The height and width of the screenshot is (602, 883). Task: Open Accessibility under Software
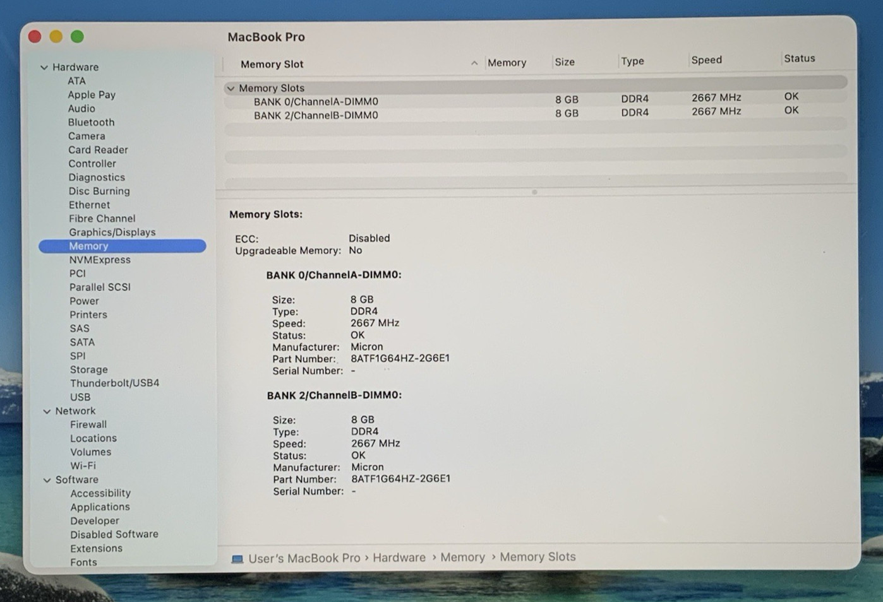click(100, 493)
